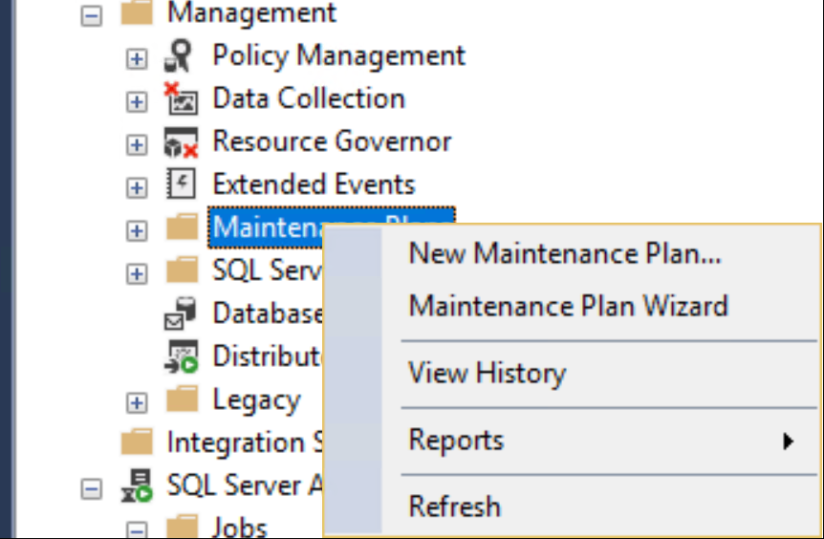Select the Integration Services Catalogs label
The width and height of the screenshot is (824, 539).
(245, 442)
